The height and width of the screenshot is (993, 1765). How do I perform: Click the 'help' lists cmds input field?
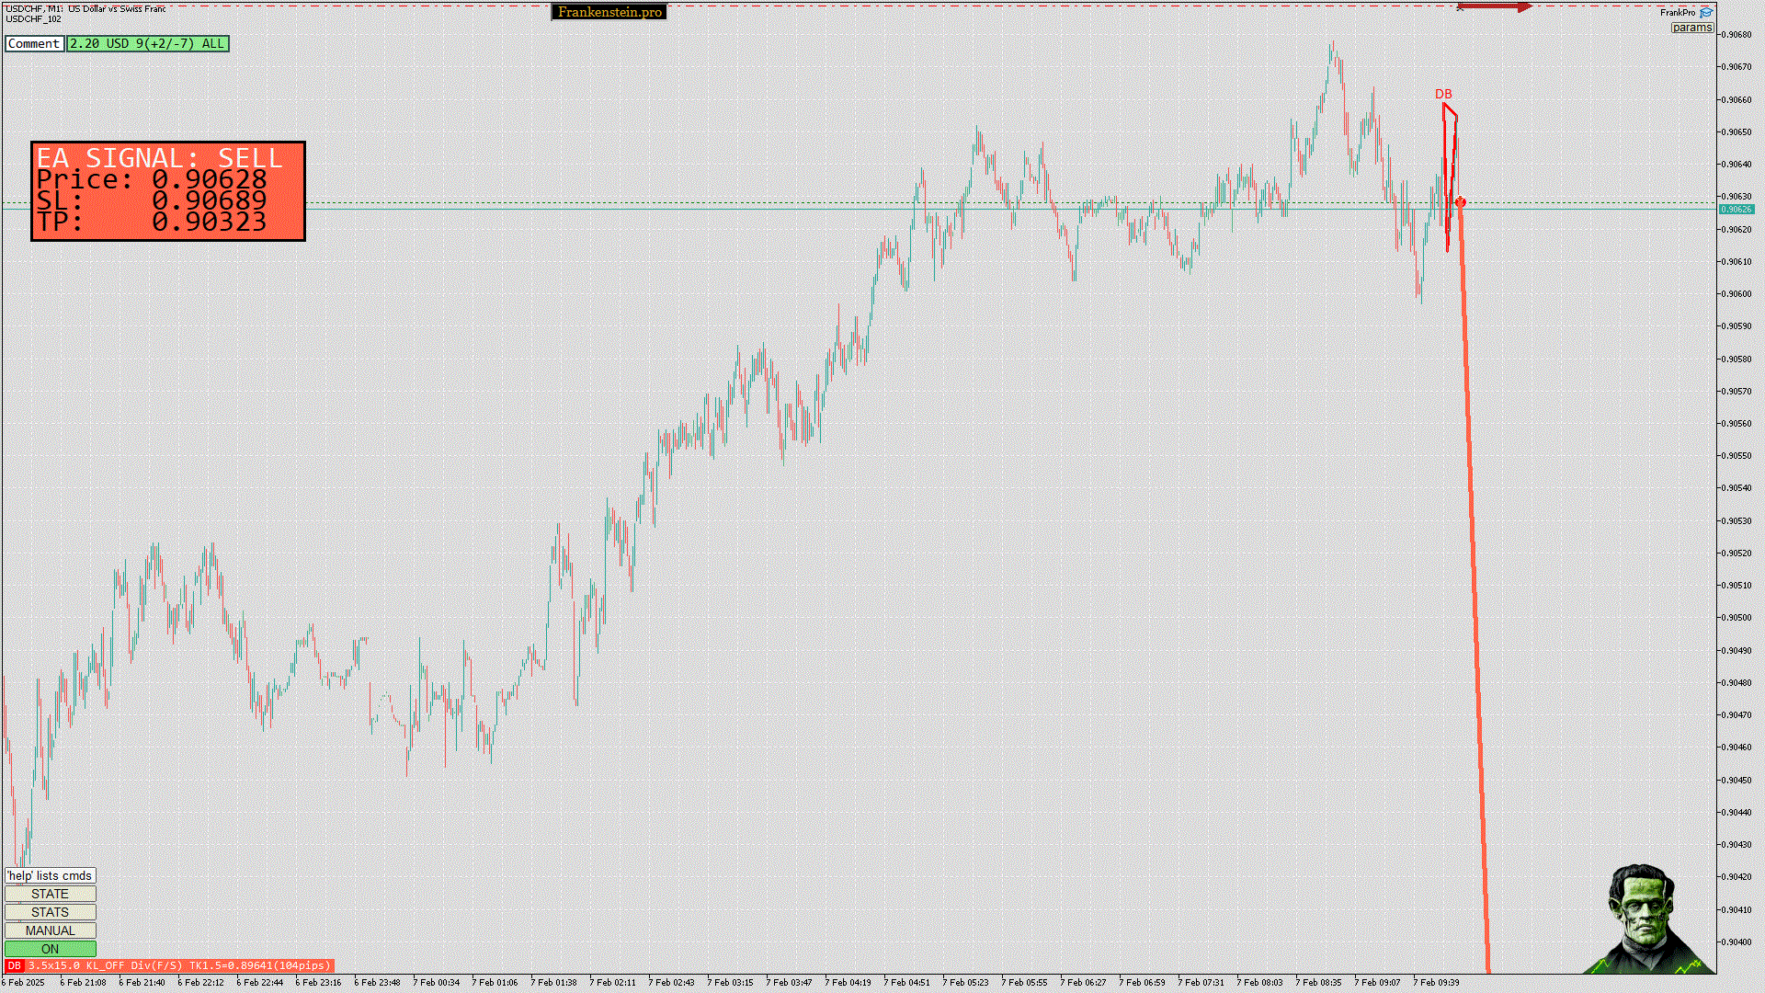coord(50,875)
